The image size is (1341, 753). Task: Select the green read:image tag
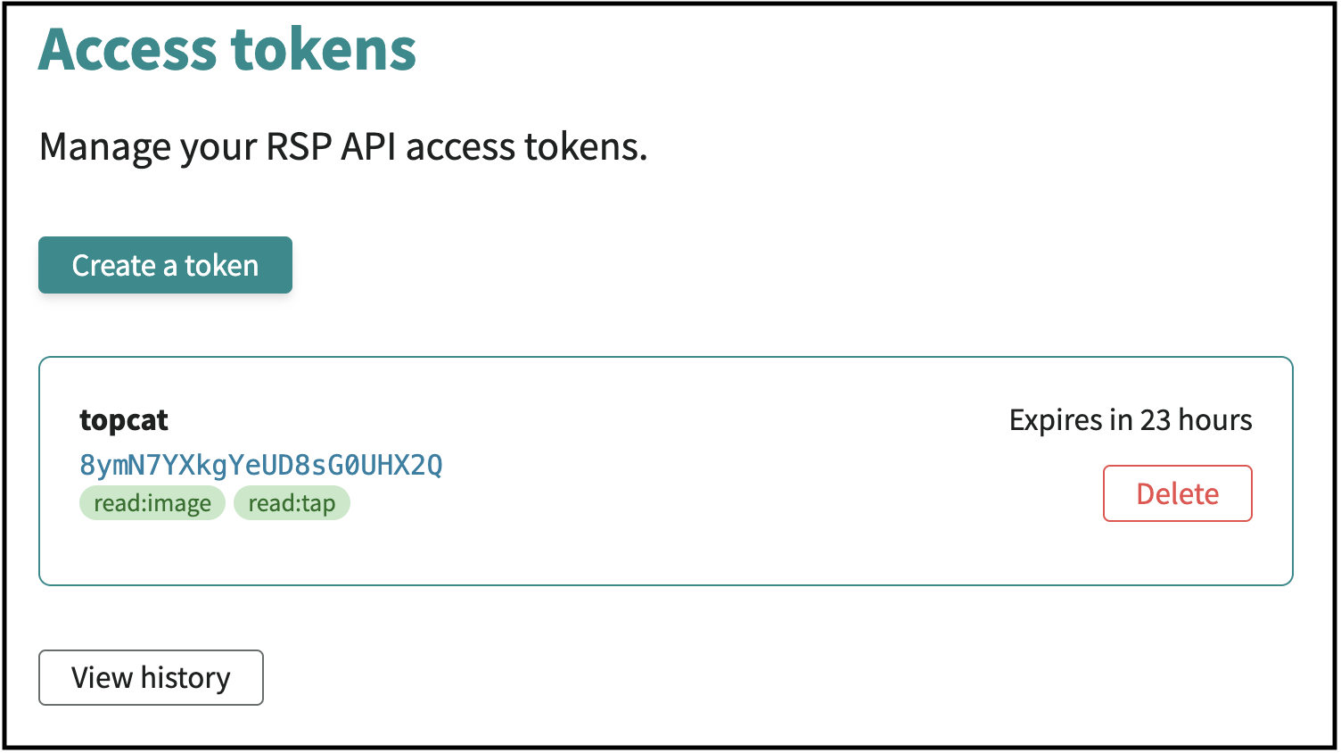152,503
